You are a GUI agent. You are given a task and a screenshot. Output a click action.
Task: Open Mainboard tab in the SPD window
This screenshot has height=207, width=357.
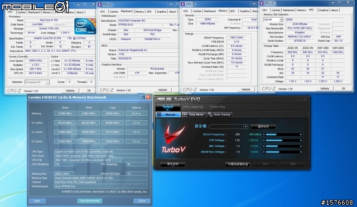[x=288, y=10]
